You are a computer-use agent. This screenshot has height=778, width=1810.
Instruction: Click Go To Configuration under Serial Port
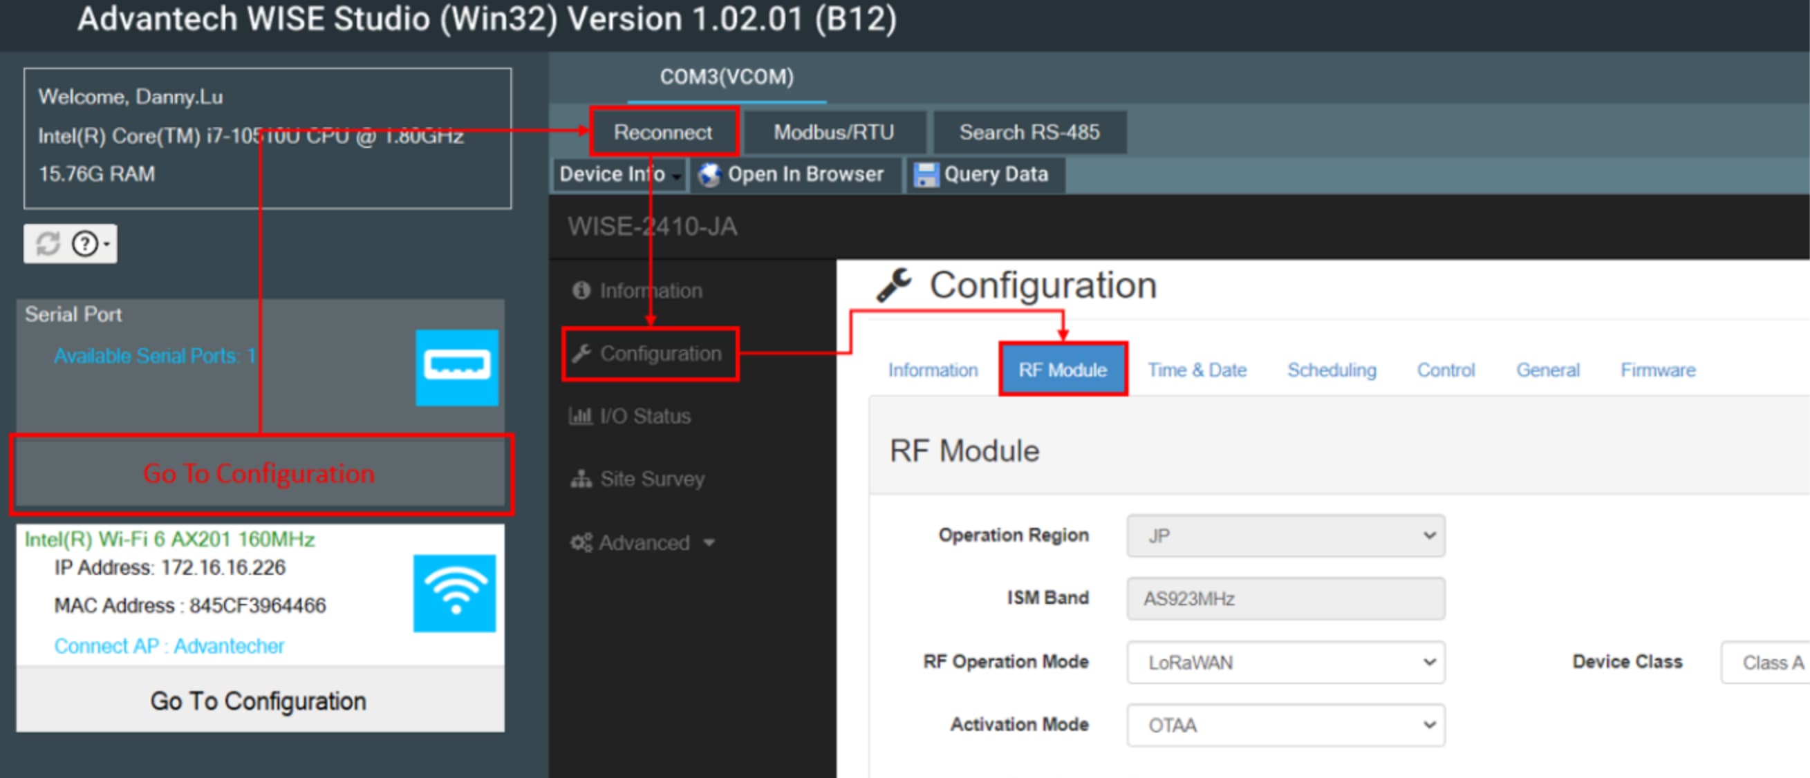click(x=260, y=474)
